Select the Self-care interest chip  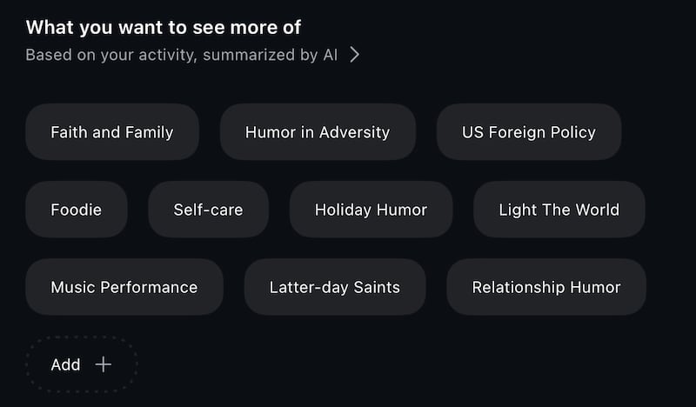tap(208, 210)
